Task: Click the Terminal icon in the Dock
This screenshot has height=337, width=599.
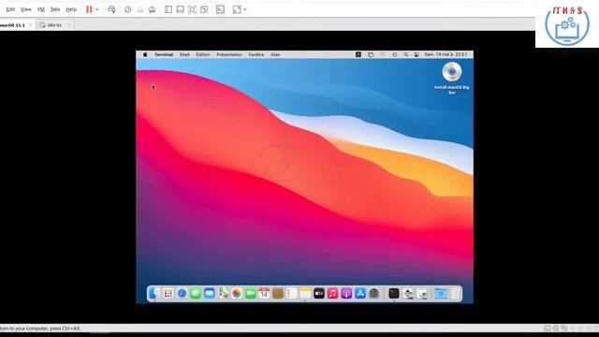Action: coord(394,293)
